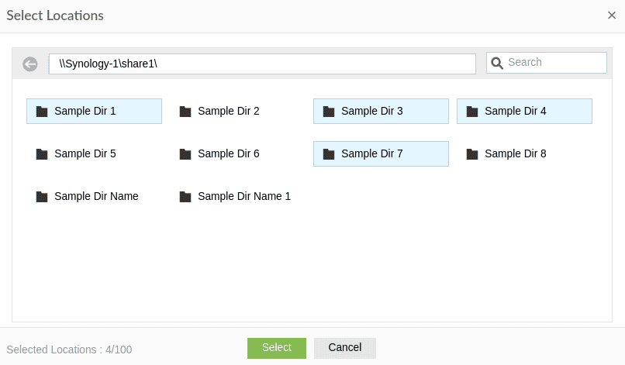Click the folder icon of Sample Dir 8

pyautogui.click(x=472, y=154)
